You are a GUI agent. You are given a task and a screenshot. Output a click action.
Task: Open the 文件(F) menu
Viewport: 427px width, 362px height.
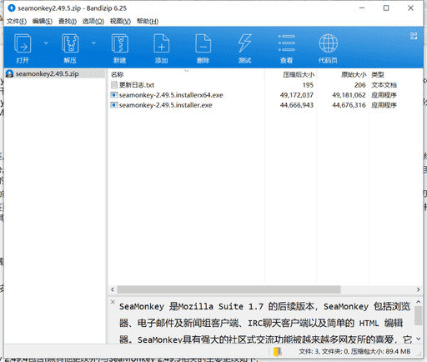click(17, 22)
